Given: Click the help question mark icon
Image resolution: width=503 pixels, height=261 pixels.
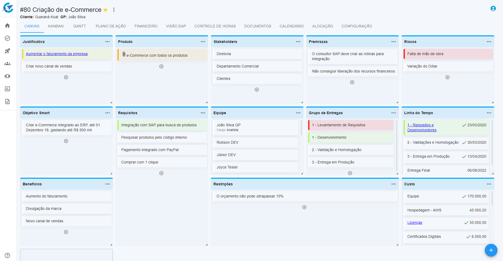Looking at the screenshot, I should [7, 255].
